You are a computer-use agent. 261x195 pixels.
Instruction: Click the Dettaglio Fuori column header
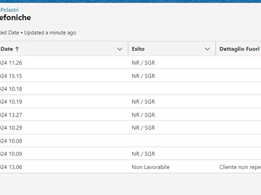pyautogui.click(x=239, y=49)
